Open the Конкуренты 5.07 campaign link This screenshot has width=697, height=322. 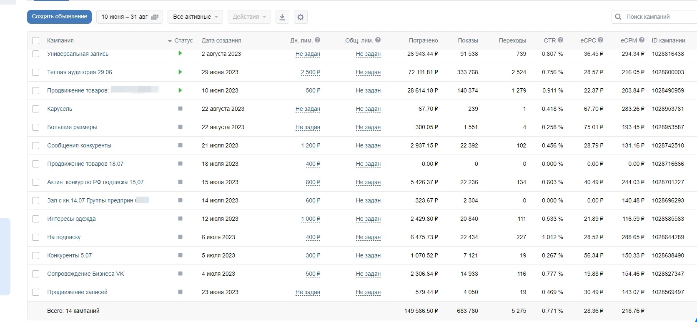click(x=70, y=255)
